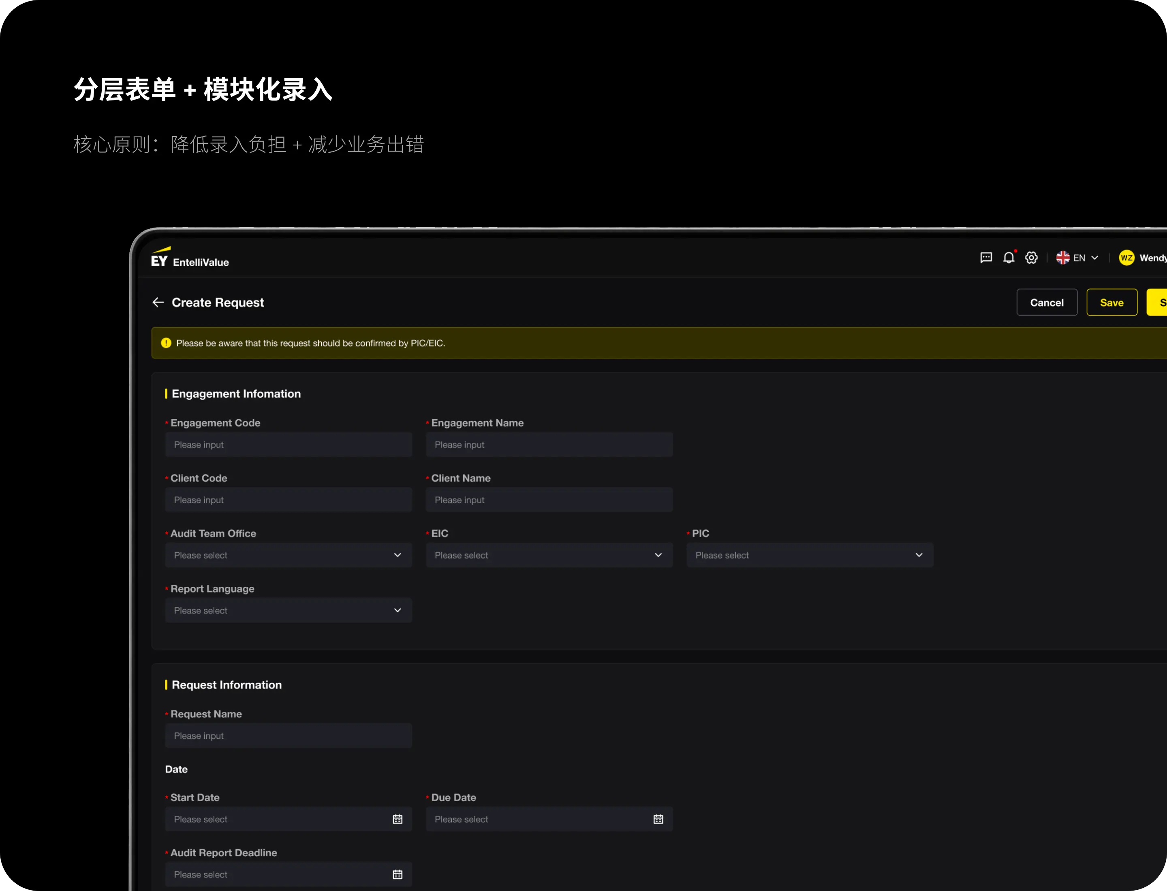
Task: Click the Request Information section heading
Action: tap(227, 685)
